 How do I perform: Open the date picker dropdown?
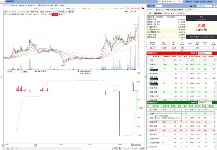pos(208,6)
